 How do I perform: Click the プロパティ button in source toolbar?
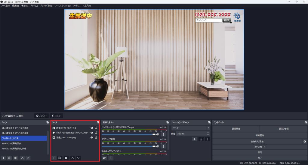42,116
